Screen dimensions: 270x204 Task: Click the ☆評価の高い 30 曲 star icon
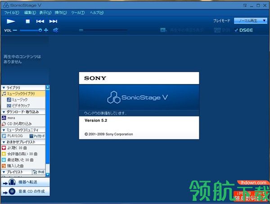[4, 154]
